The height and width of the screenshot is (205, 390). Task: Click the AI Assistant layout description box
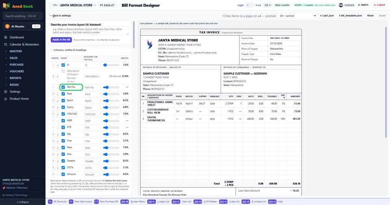pos(90,31)
